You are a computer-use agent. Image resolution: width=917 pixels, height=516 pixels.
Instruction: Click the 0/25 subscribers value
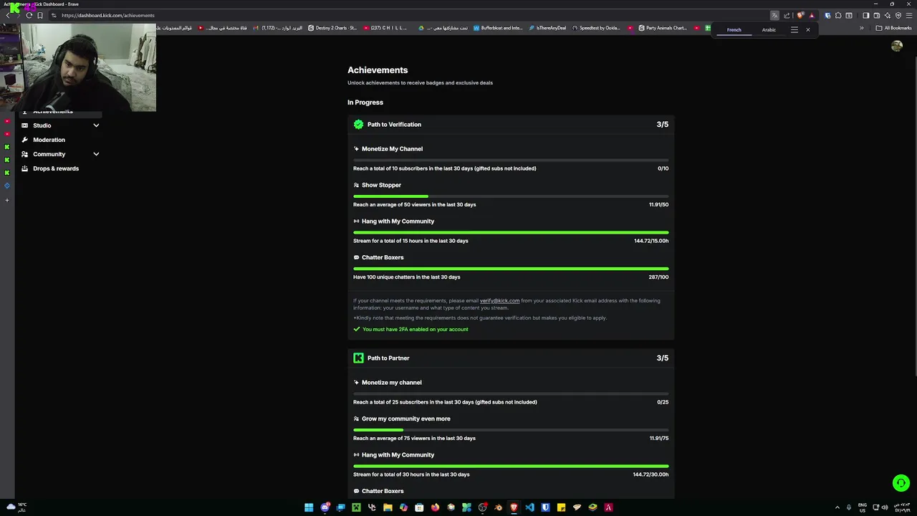[x=663, y=402]
